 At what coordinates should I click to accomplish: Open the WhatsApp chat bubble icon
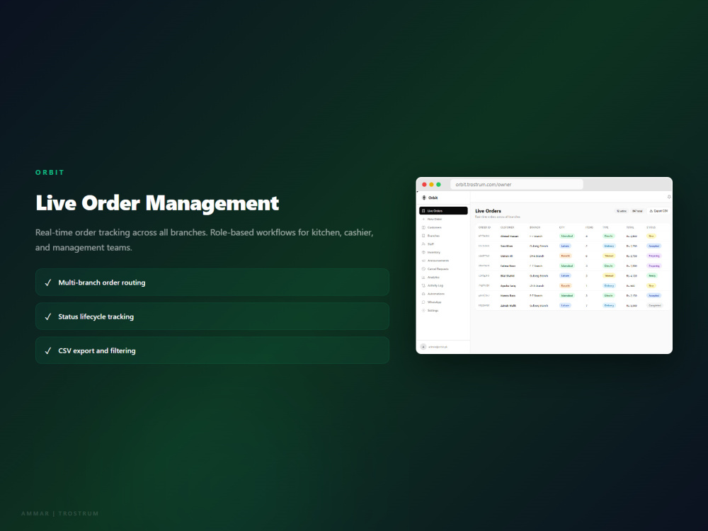click(x=423, y=302)
